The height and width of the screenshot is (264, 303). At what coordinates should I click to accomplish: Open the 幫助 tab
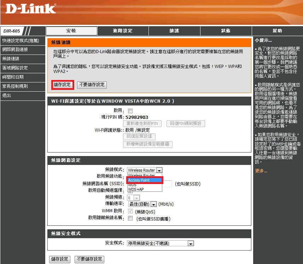tap(278, 31)
